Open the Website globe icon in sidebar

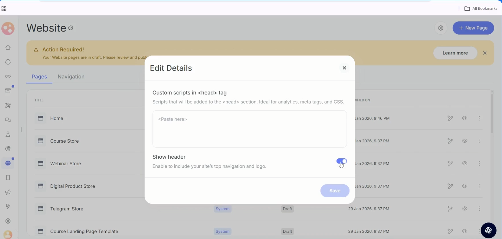tap(8, 163)
